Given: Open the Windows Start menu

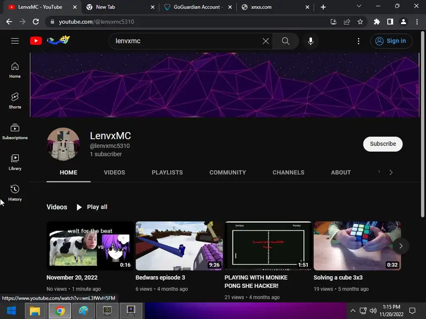Looking at the screenshot, I should [11, 311].
